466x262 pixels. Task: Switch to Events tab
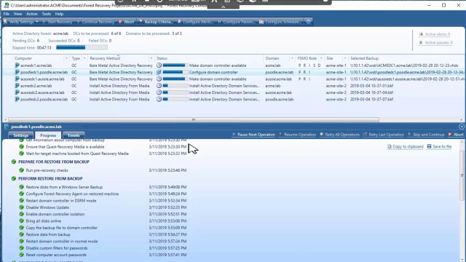[x=74, y=135]
